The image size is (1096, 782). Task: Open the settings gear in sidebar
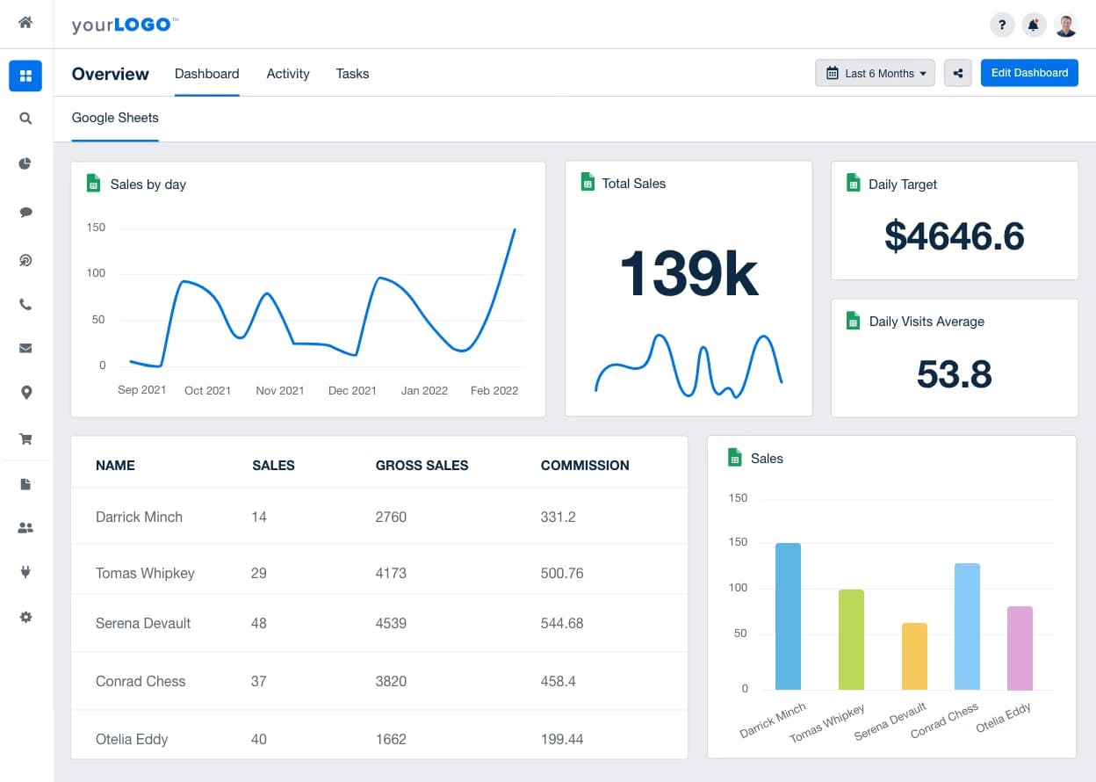(x=25, y=618)
